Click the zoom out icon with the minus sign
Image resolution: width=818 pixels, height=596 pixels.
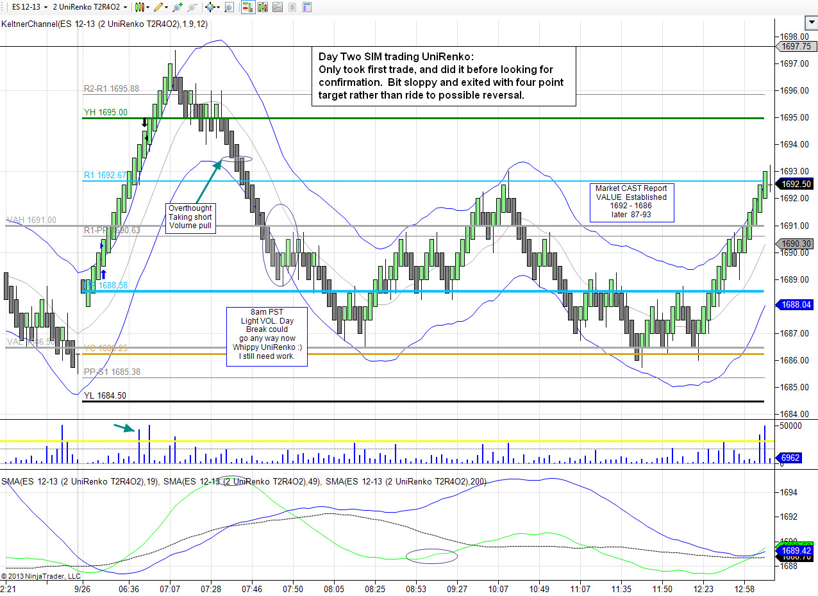[x=192, y=7]
